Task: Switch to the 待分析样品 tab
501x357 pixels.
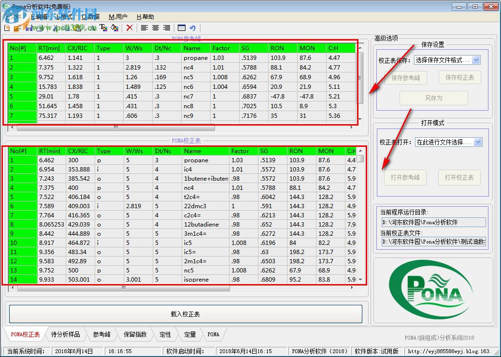Action: (65, 334)
